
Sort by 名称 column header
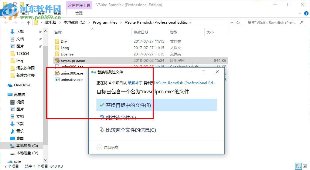[58, 32]
